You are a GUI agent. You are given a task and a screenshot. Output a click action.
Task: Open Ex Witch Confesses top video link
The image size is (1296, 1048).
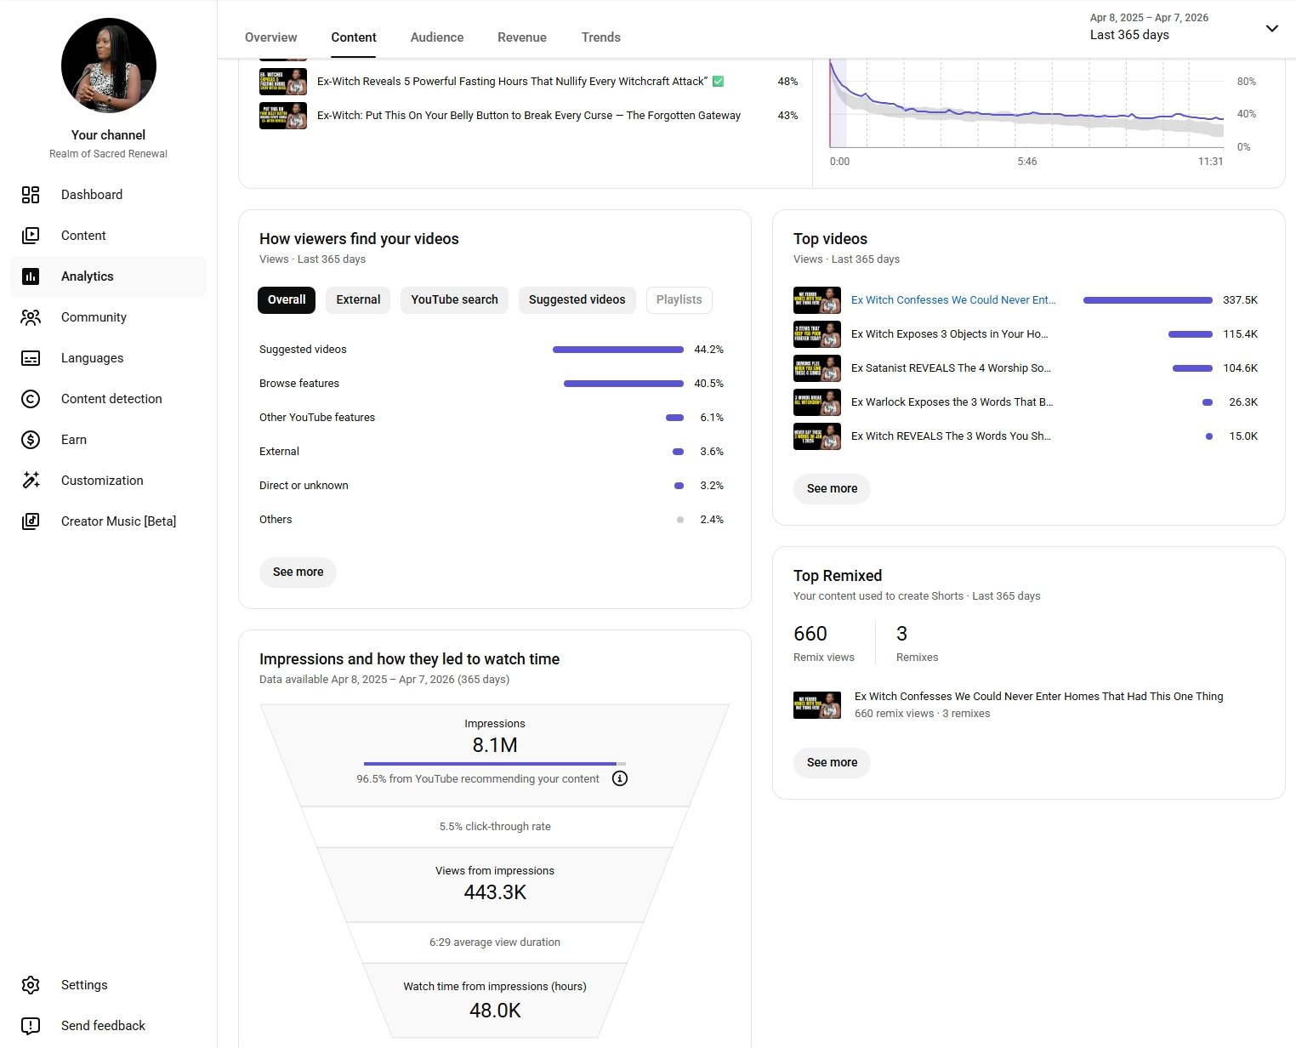click(952, 300)
